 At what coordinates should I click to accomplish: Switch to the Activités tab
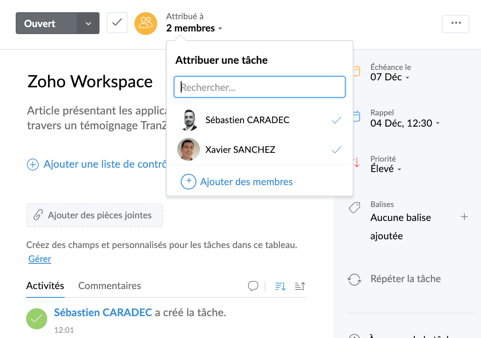coord(45,286)
